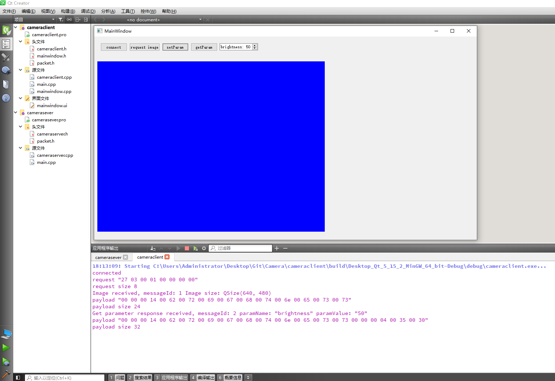
Task: Open Design mode in sidebar
Action: point(6,57)
